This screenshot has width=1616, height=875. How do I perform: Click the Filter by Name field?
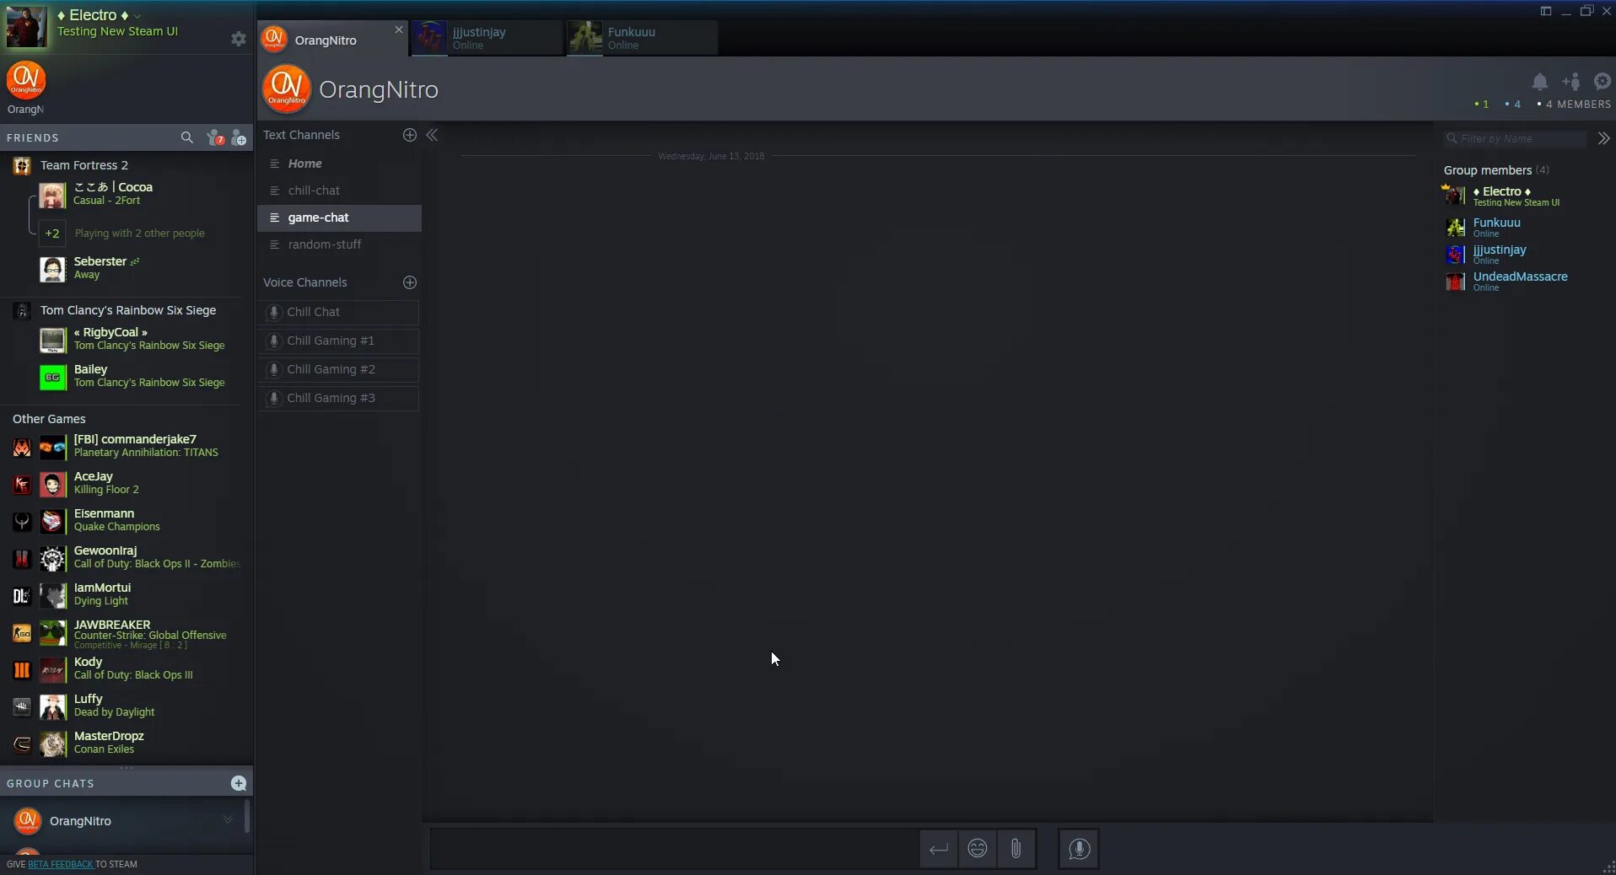(x=1516, y=138)
